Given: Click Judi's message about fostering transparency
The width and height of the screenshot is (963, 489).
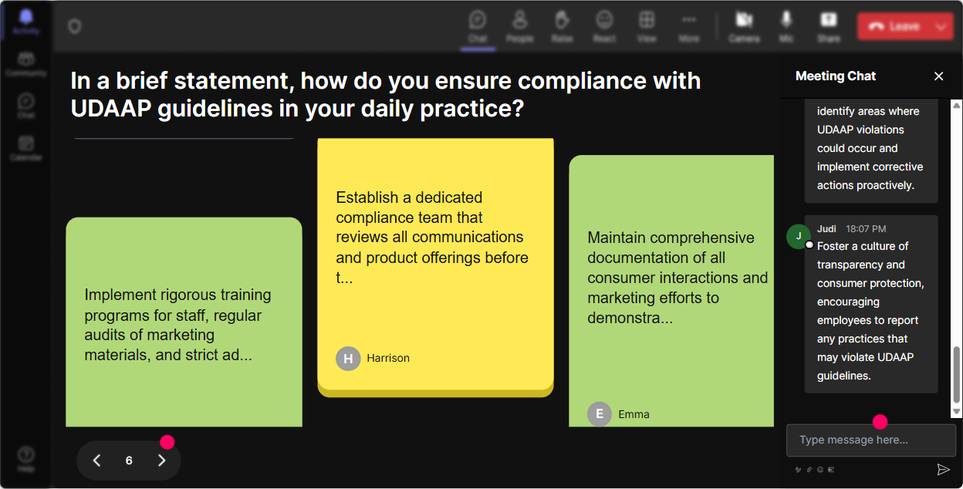Looking at the screenshot, I should 871,304.
